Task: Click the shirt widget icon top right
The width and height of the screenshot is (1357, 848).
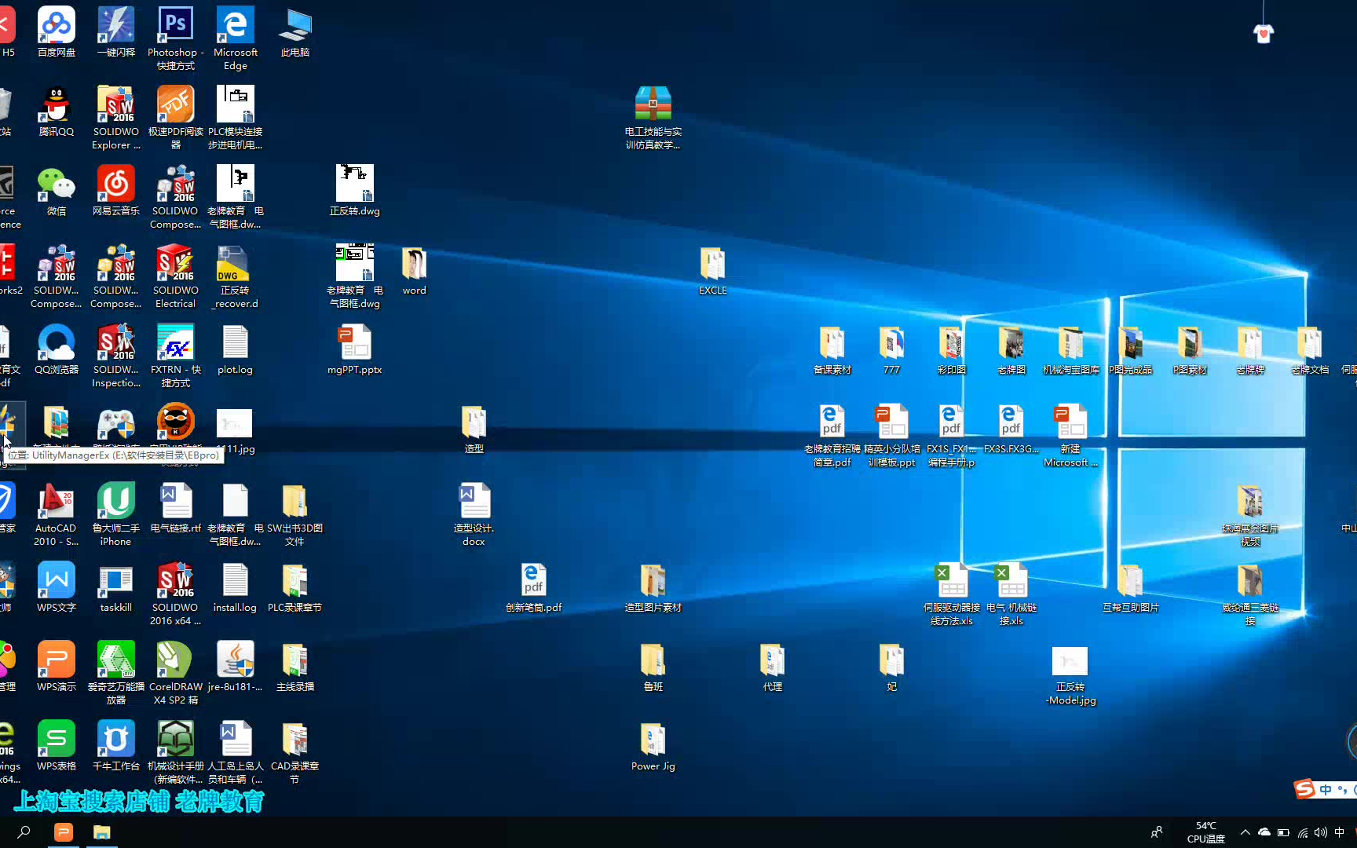Action: [x=1264, y=33]
